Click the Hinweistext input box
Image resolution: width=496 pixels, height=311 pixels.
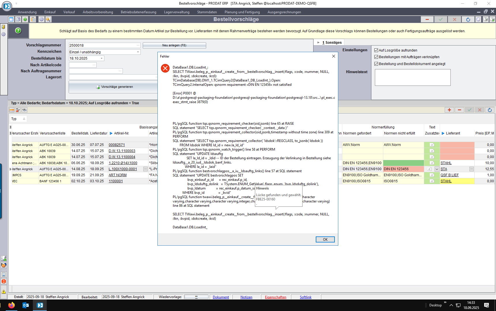tap(412, 77)
